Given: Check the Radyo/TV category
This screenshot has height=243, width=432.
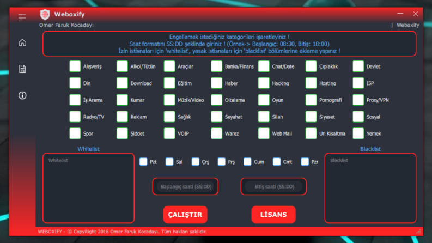Looking at the screenshot, I should 75,117.
